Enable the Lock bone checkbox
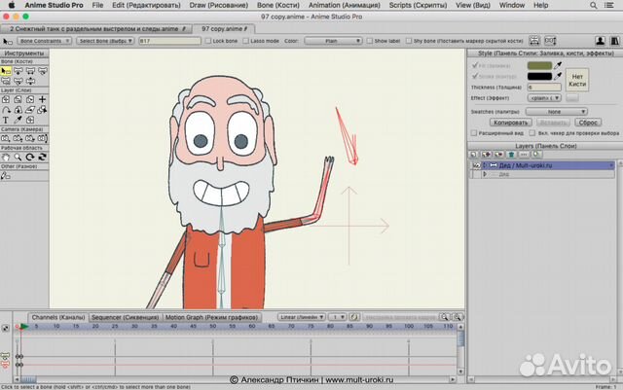Screen dimensions: 623x390 [209, 42]
